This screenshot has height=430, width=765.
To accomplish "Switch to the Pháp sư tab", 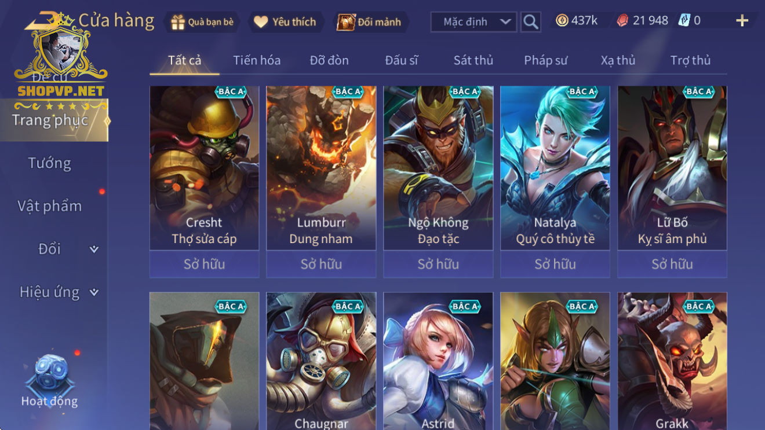I will click(x=545, y=60).
